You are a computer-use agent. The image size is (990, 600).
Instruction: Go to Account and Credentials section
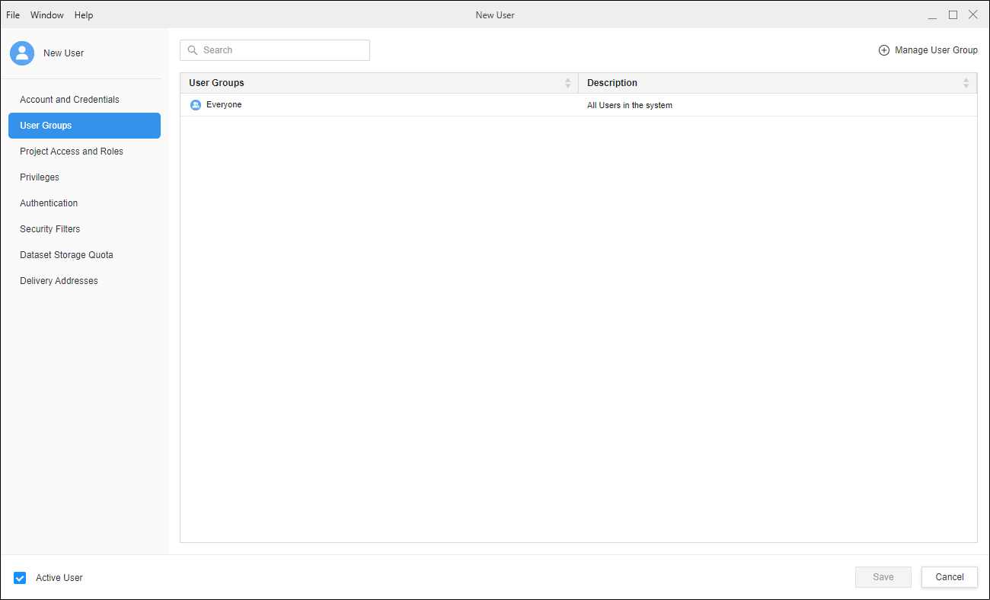[x=69, y=100]
